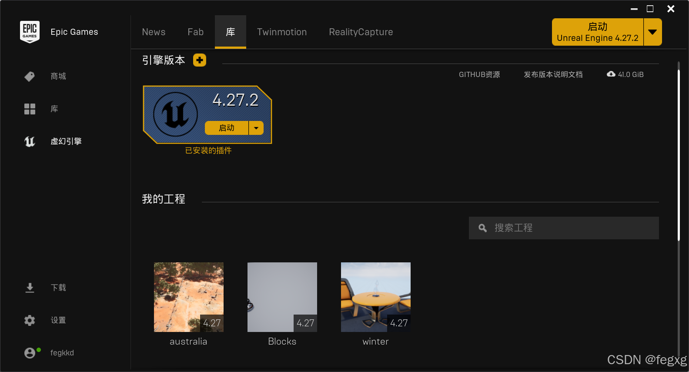This screenshot has width=689, height=372.
Task: Open 下载 in the sidebar
Action: [58, 288]
